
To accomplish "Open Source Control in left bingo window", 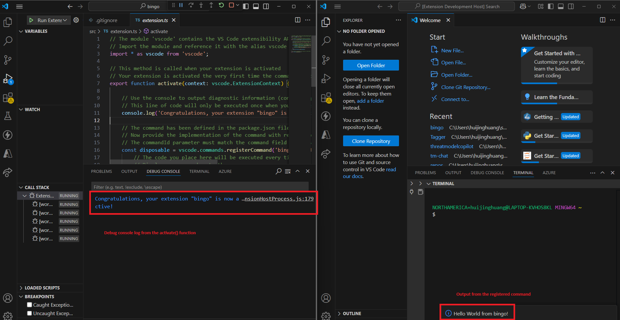I will click(8, 60).
